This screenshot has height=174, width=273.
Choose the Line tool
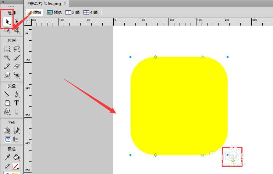7,94
